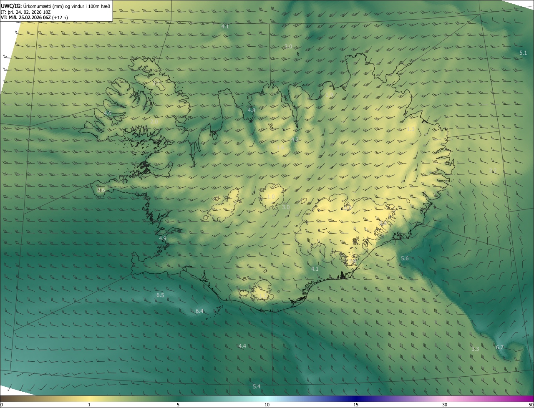Click the 1.0 value on Hofsjökull glacier

(271, 197)
